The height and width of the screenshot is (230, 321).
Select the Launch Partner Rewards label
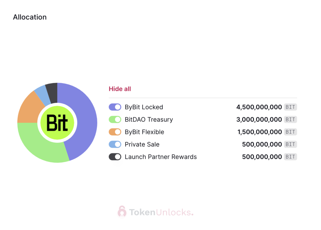tap(161, 157)
